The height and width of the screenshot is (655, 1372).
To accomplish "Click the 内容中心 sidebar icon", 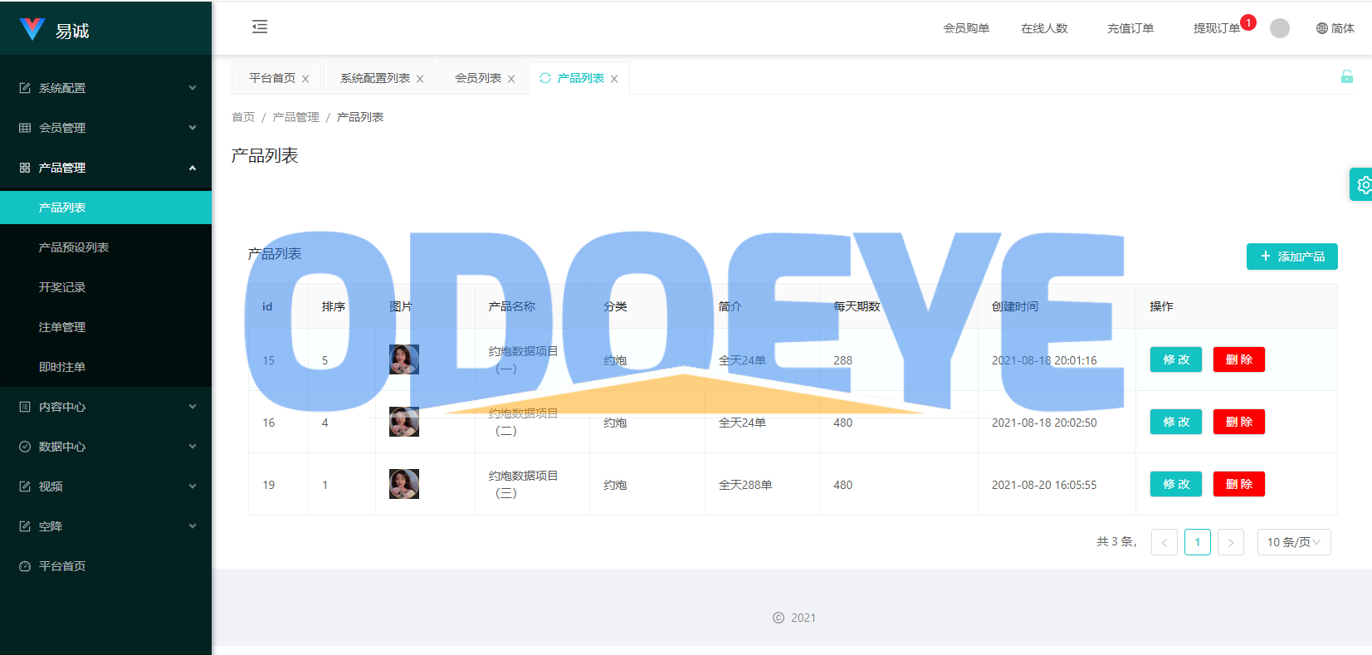I will [x=25, y=407].
